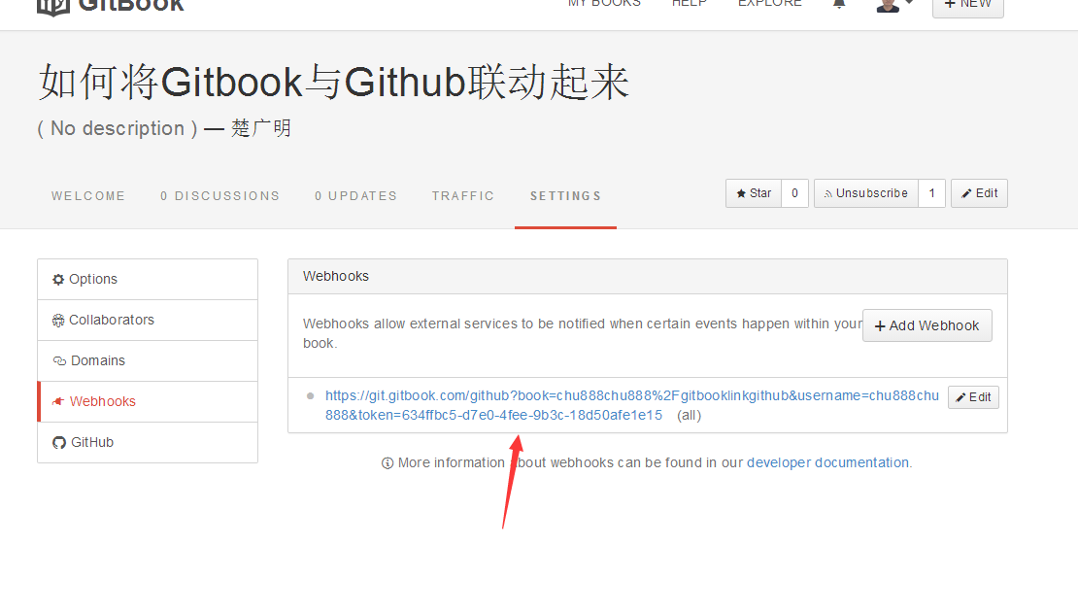
Task: Click the Domains link icon
Action: [x=59, y=361]
